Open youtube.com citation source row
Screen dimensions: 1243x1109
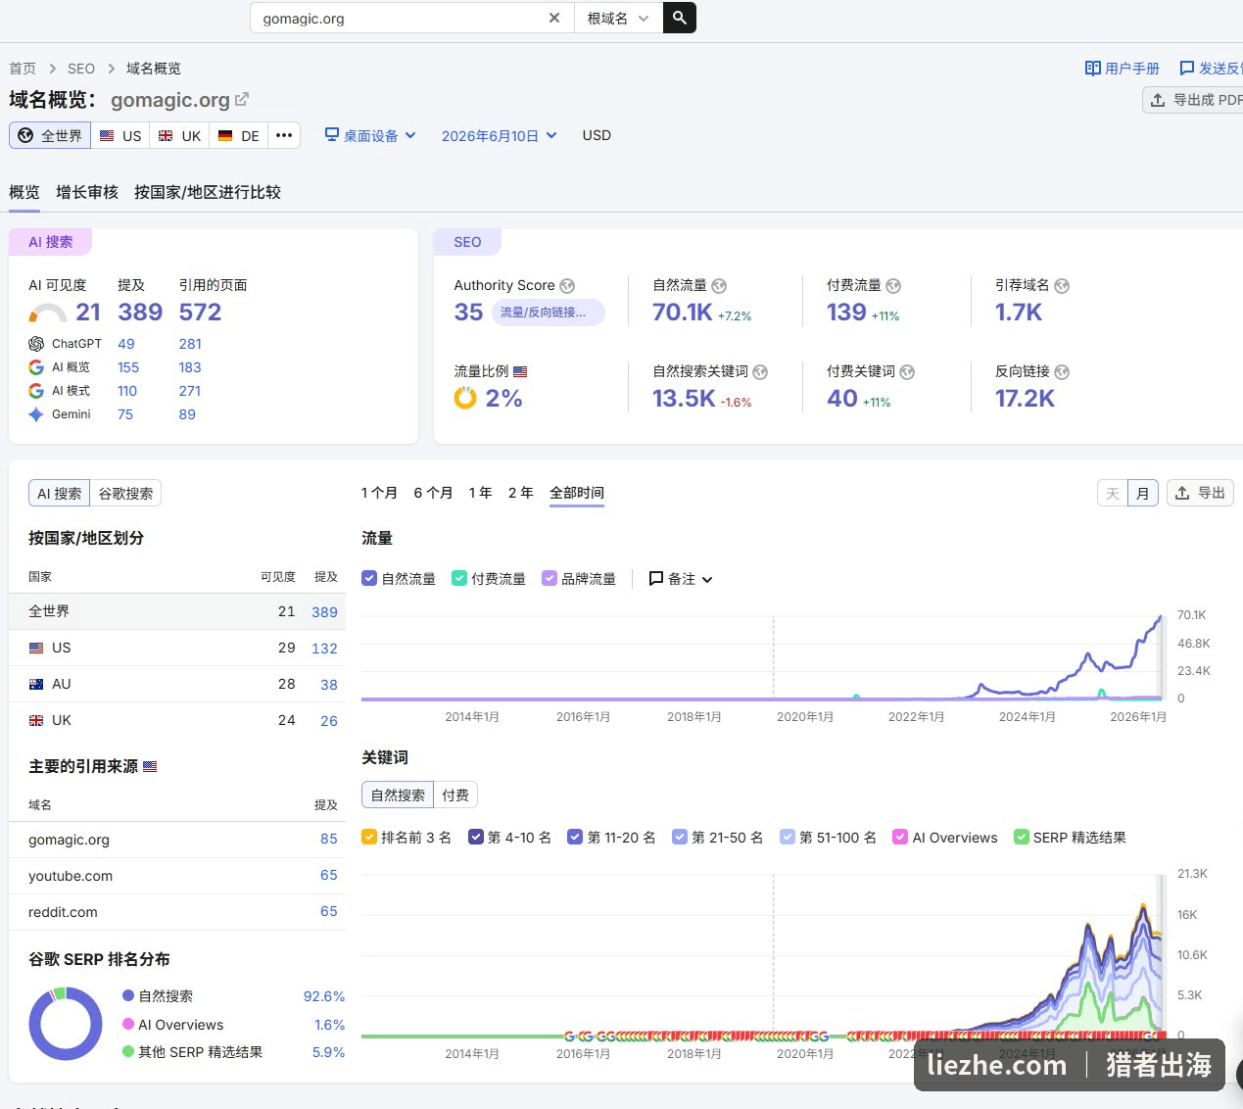point(177,876)
